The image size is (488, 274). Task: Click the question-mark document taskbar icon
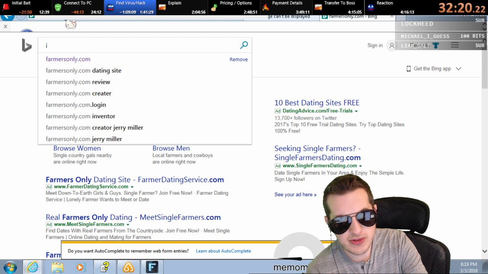point(105,267)
